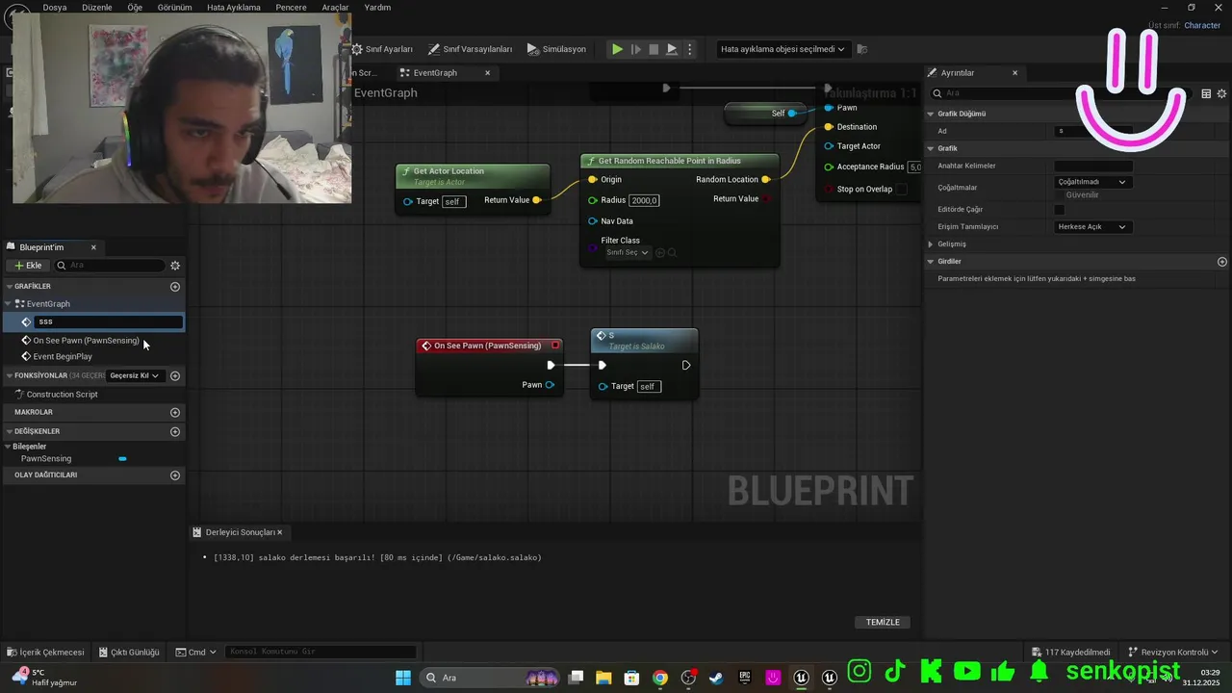
Task: Open Google Chrome from the taskbar
Action: (659, 678)
